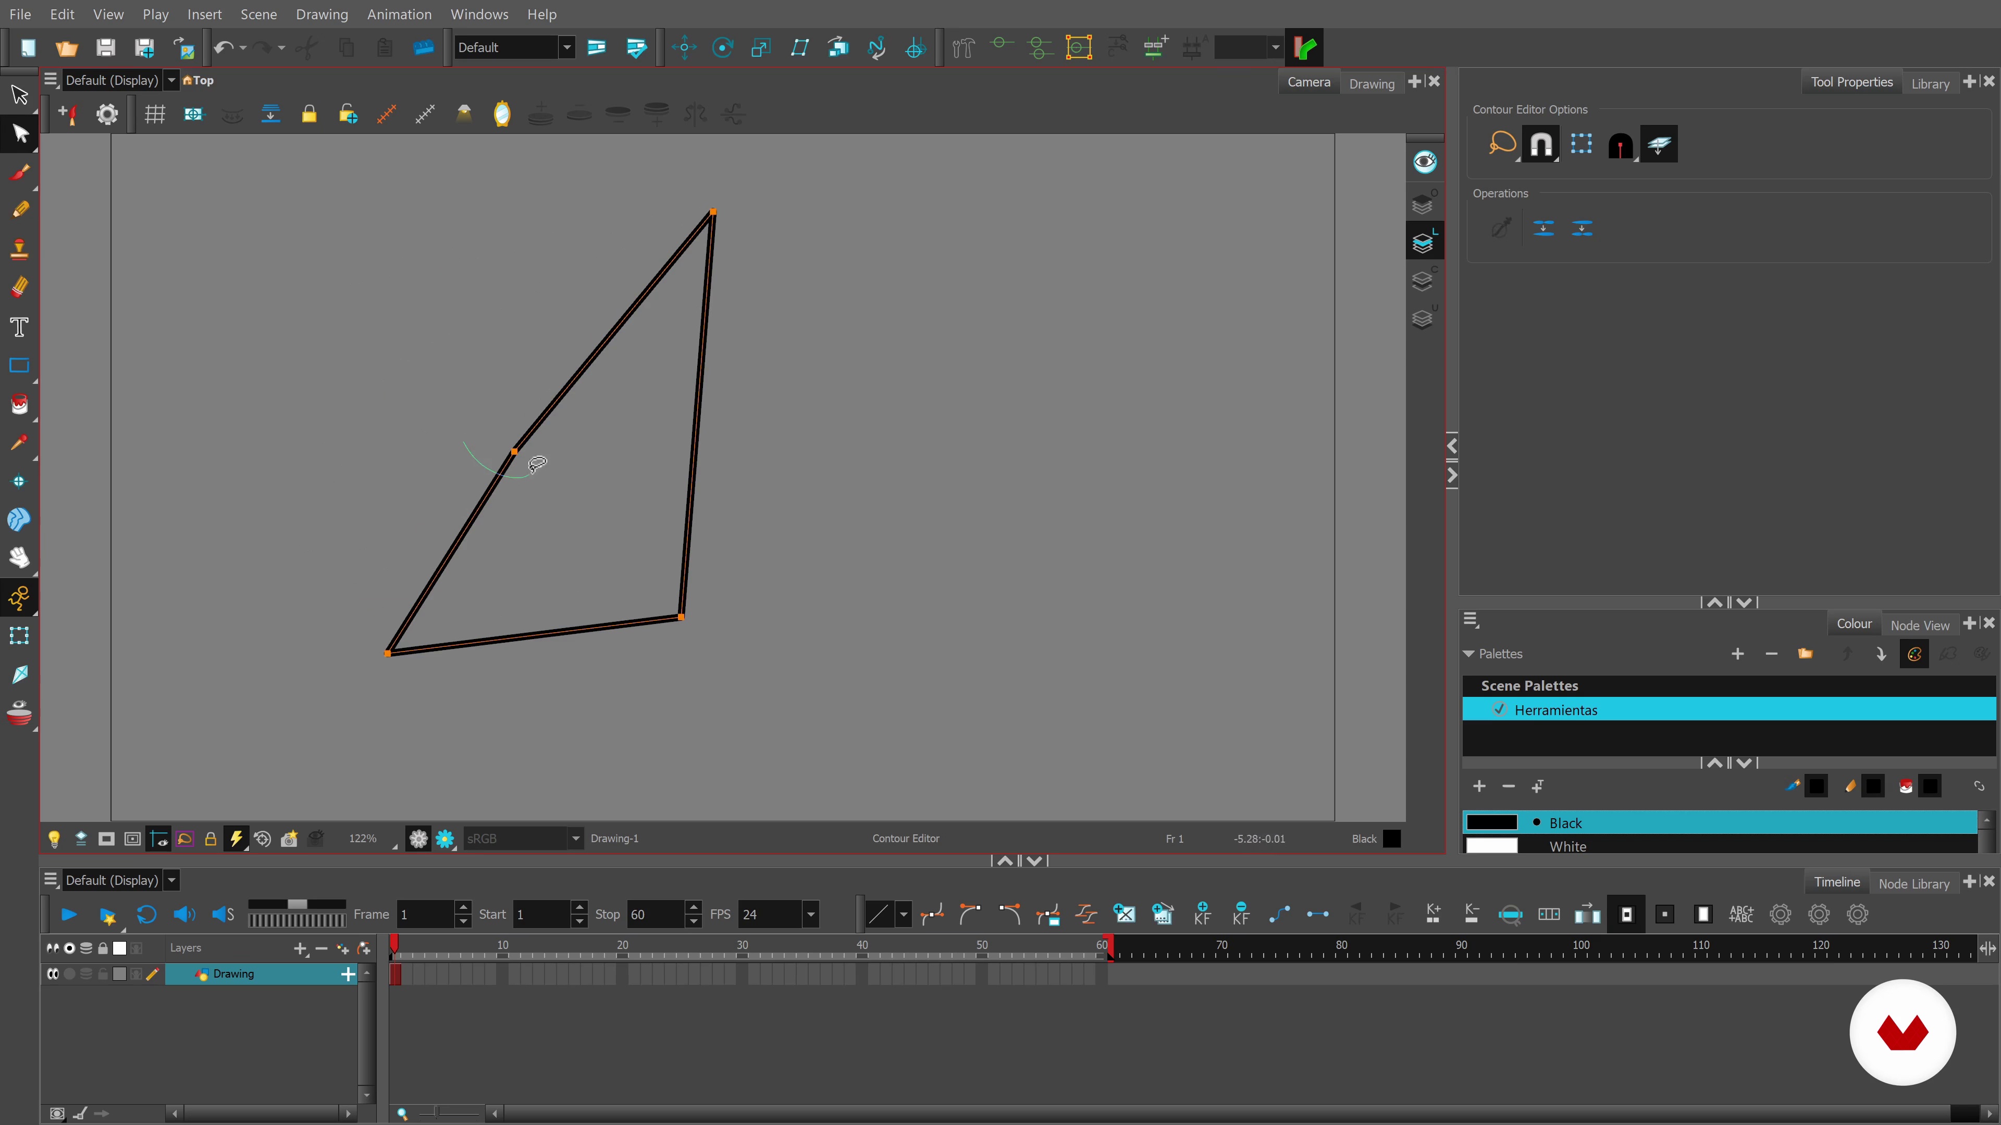Select the Paint bucket tool

[19, 404]
